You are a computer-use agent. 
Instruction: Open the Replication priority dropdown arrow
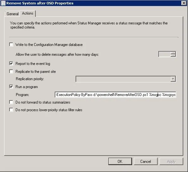tap(173, 79)
